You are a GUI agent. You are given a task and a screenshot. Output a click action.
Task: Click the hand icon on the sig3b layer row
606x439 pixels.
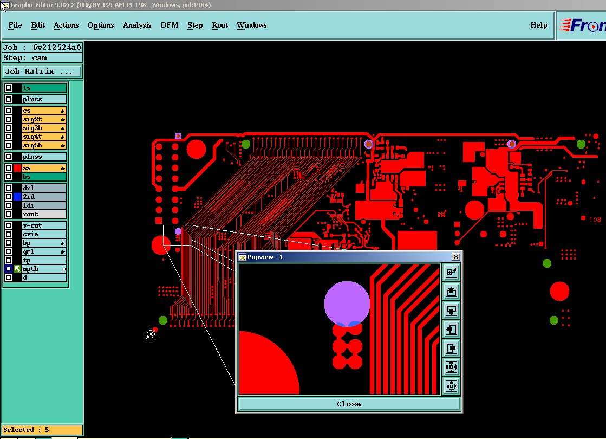tap(63, 128)
